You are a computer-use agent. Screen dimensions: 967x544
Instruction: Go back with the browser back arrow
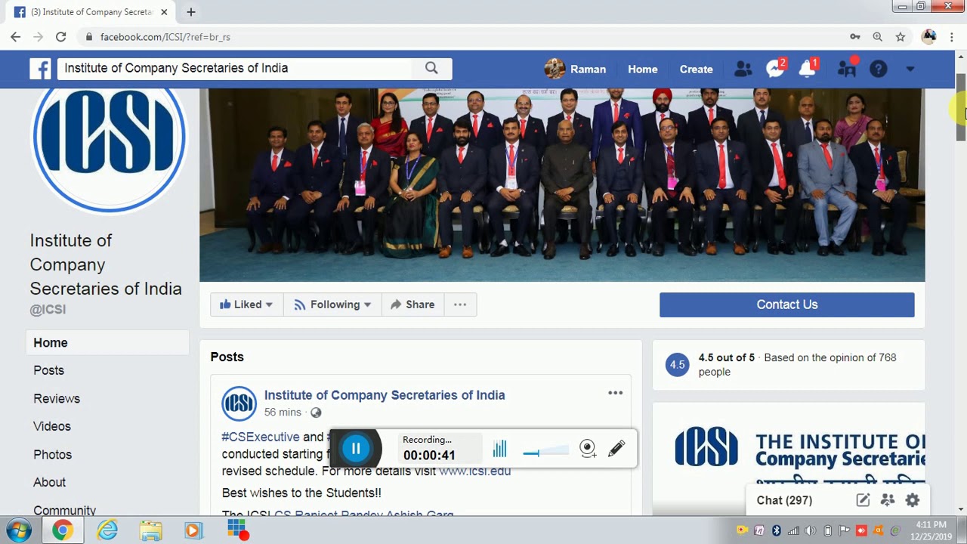(x=15, y=36)
